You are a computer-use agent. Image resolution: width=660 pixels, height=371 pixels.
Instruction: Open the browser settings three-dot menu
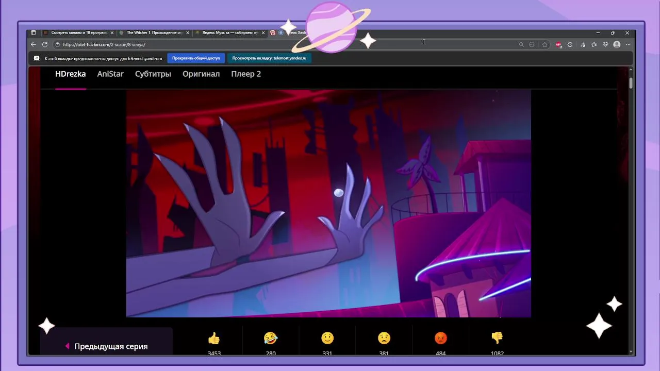click(628, 45)
